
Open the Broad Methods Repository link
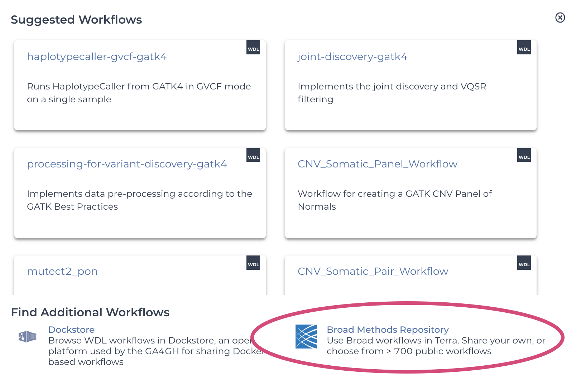pyautogui.click(x=388, y=330)
